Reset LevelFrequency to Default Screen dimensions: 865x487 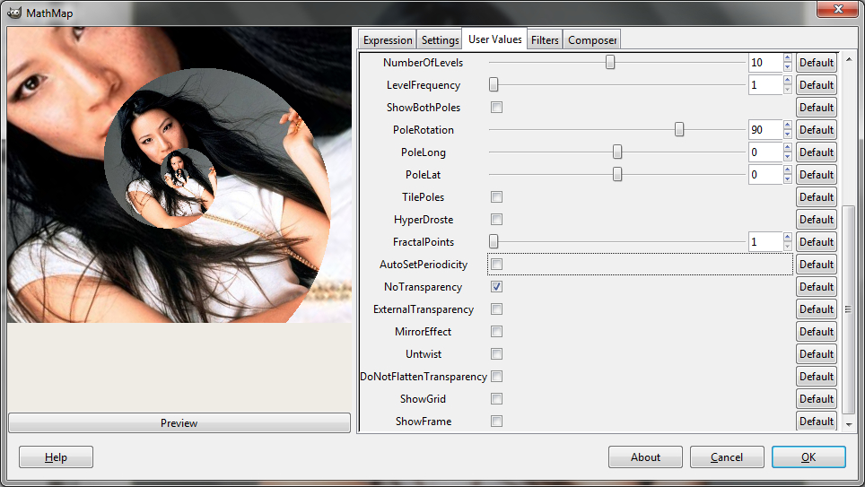click(x=816, y=85)
